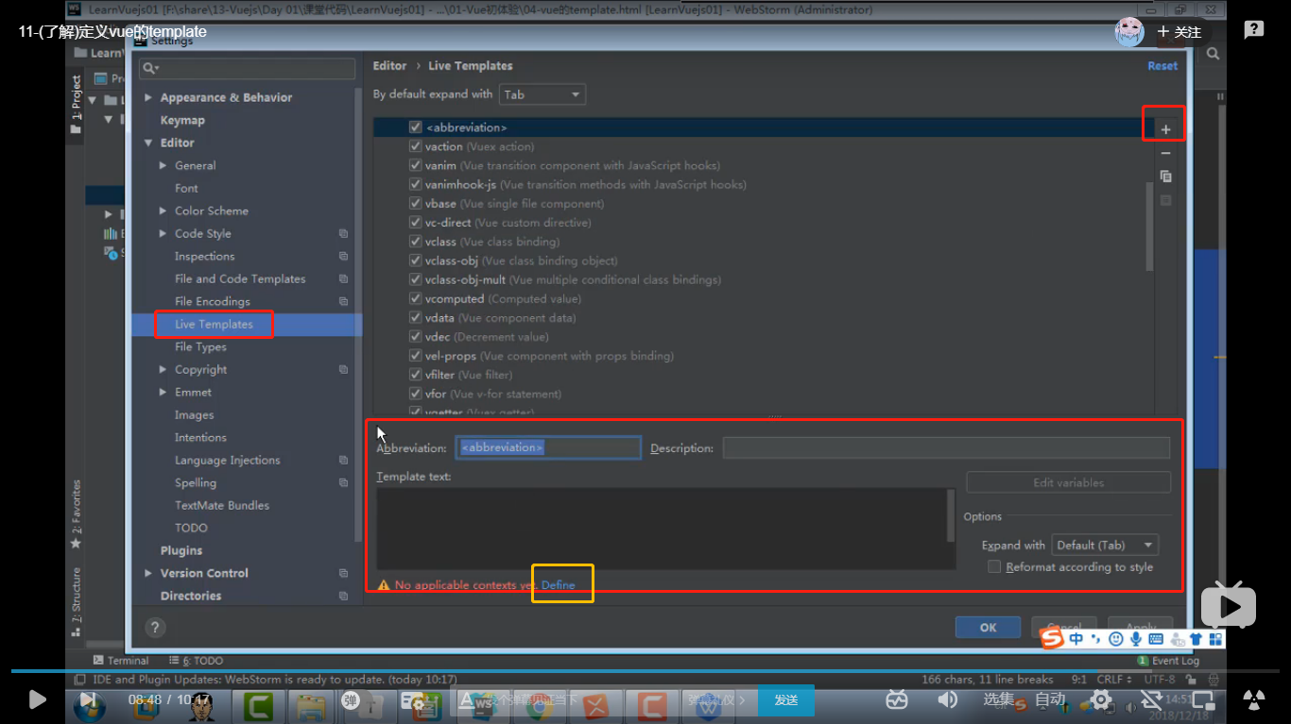Open the 2: Favorites side tab
This screenshot has width=1291, height=724.
(76, 514)
